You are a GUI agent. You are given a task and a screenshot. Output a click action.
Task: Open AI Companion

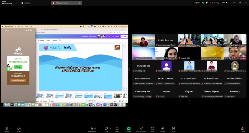coord(141,129)
